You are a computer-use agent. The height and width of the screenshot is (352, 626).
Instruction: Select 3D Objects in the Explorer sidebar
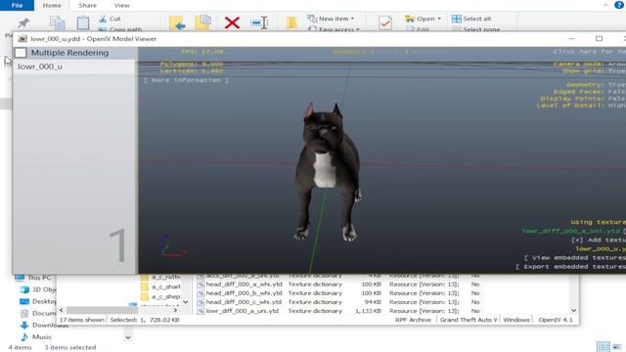pyautogui.click(x=38, y=289)
